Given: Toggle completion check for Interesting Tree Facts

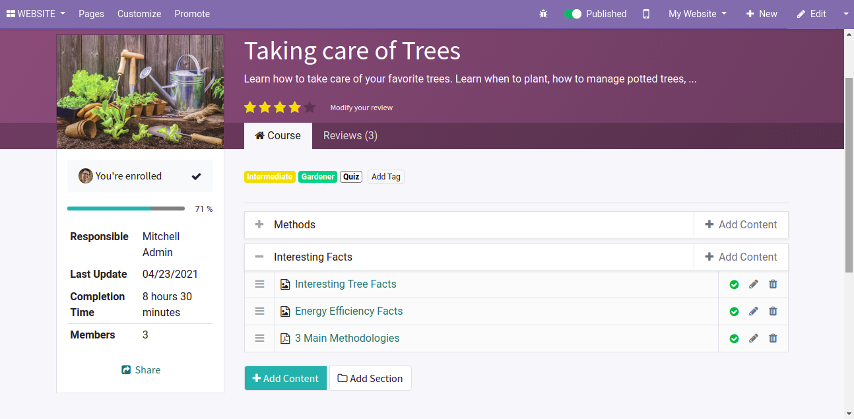Looking at the screenshot, I should [734, 284].
